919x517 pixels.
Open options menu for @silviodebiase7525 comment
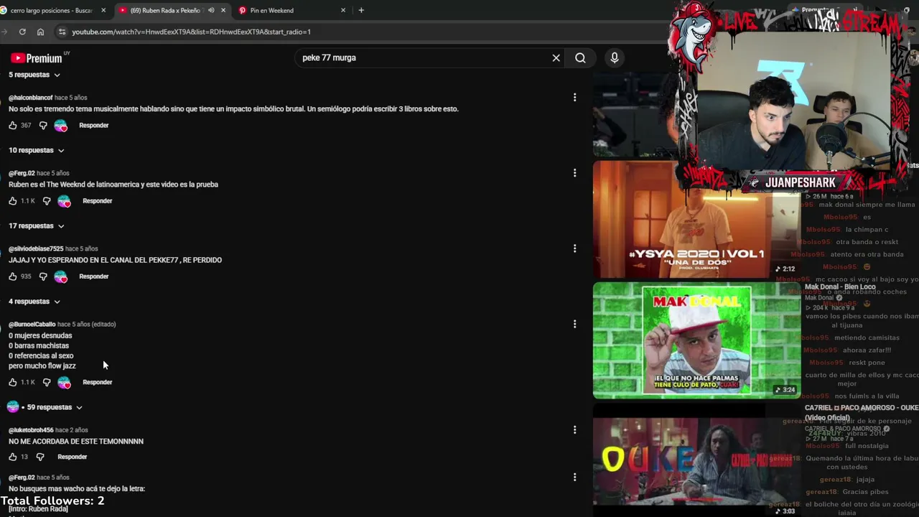pos(574,248)
